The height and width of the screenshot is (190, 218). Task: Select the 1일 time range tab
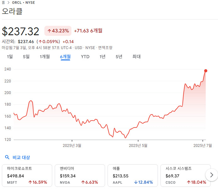point(10,57)
